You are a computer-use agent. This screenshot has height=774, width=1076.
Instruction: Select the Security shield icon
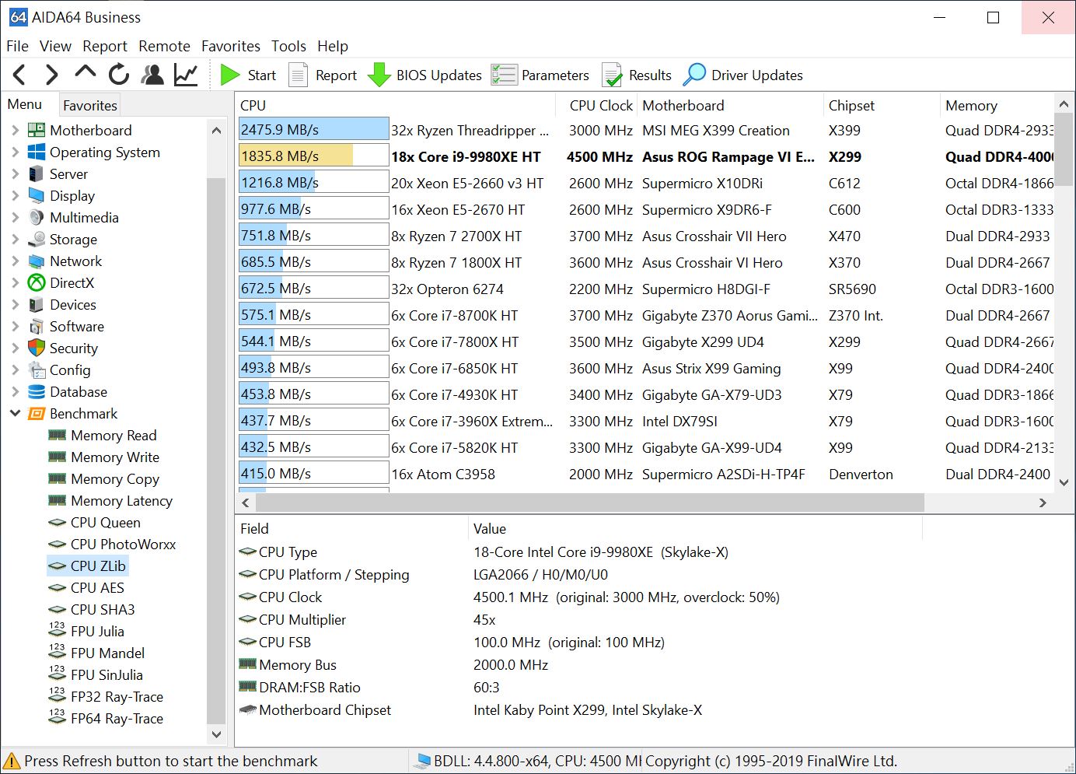pos(37,348)
